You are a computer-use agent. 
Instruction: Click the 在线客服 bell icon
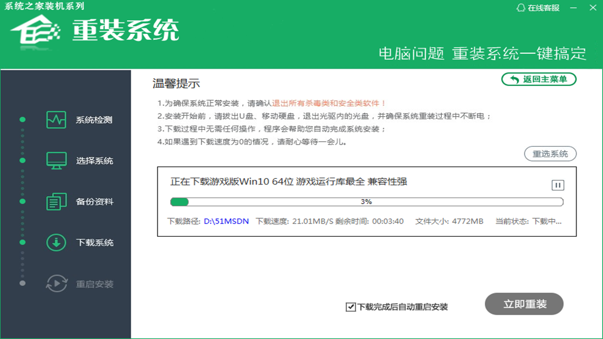point(521,8)
